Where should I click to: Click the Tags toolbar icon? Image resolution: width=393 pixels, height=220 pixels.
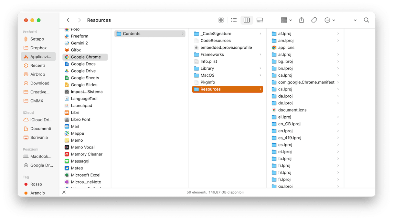coord(314,20)
